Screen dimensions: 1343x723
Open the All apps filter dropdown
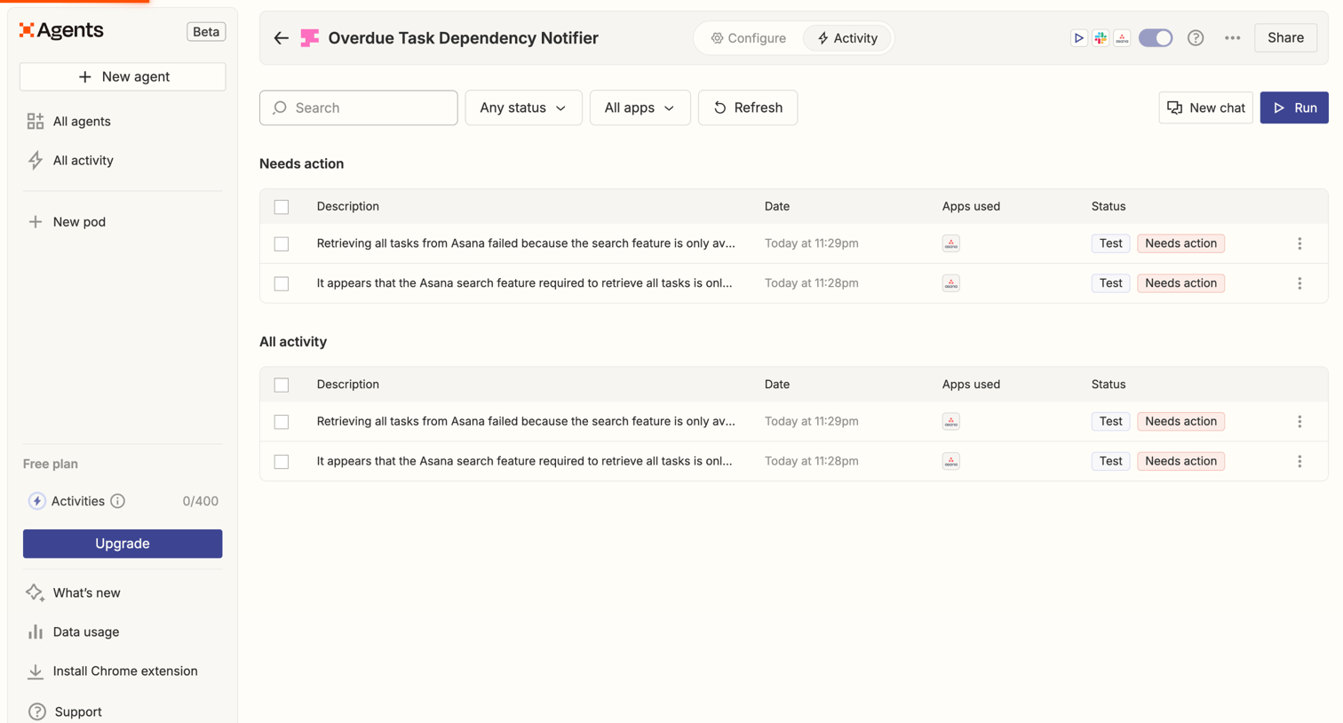point(640,107)
